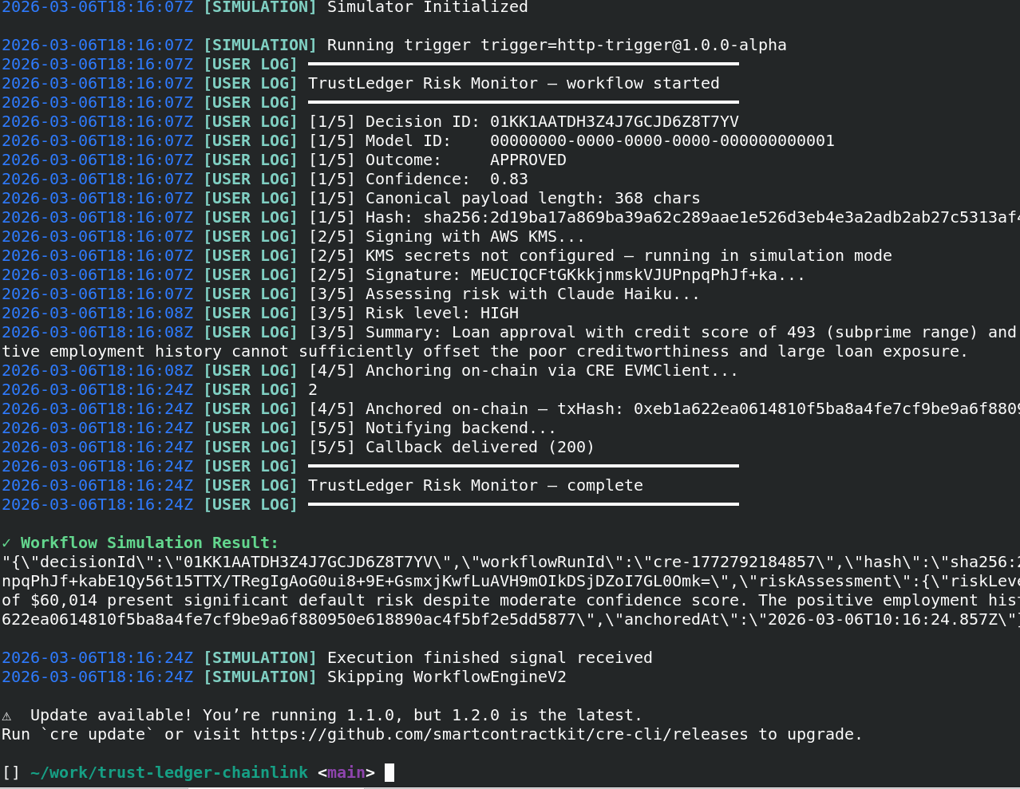The height and width of the screenshot is (789, 1020).
Task: Click the Workflow Simulation Result heading
Action: [149, 543]
